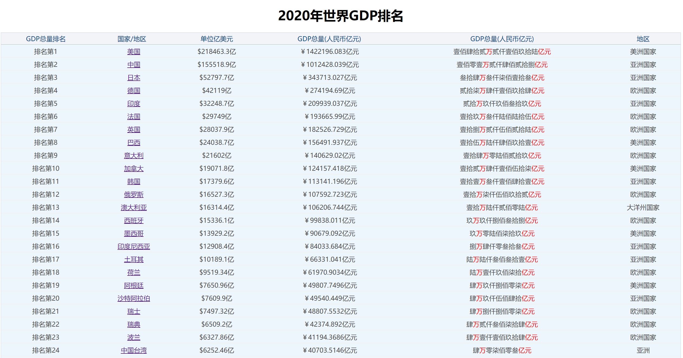Open the 加拿大 country page
Viewport: 683px width, 358px height.
tap(134, 169)
